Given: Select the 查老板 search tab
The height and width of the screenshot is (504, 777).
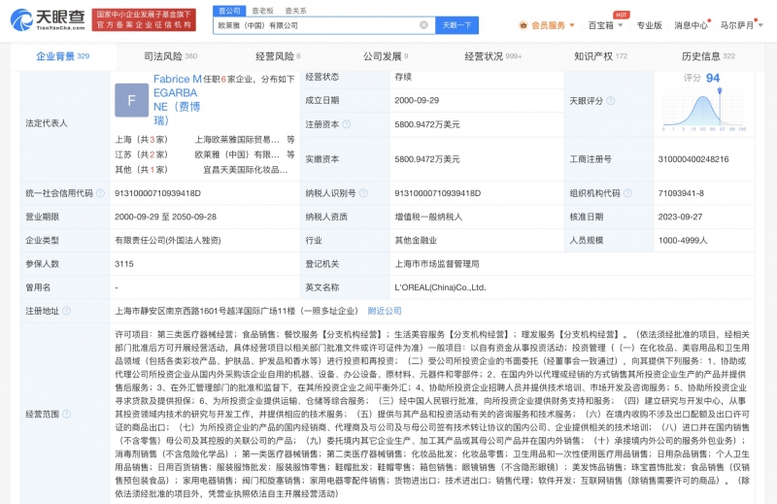Looking at the screenshot, I should (x=262, y=11).
